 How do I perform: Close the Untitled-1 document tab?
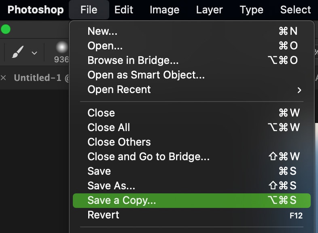coord(3,78)
